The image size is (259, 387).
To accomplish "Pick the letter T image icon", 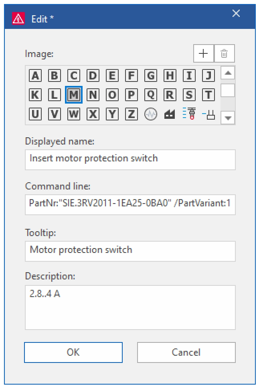I will click(208, 95).
